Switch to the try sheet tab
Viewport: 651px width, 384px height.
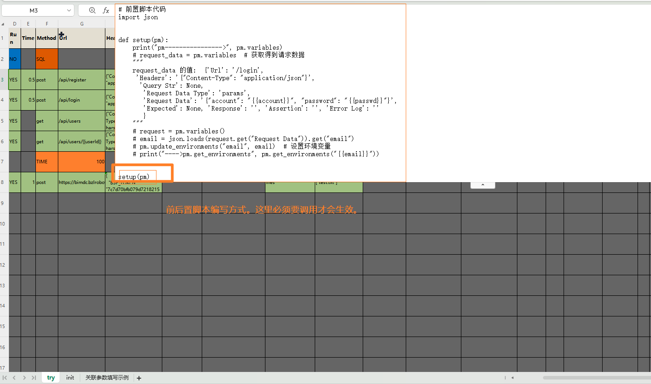(51, 378)
